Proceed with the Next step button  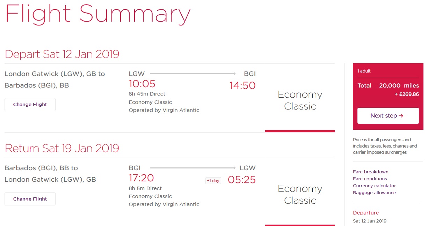388,116
